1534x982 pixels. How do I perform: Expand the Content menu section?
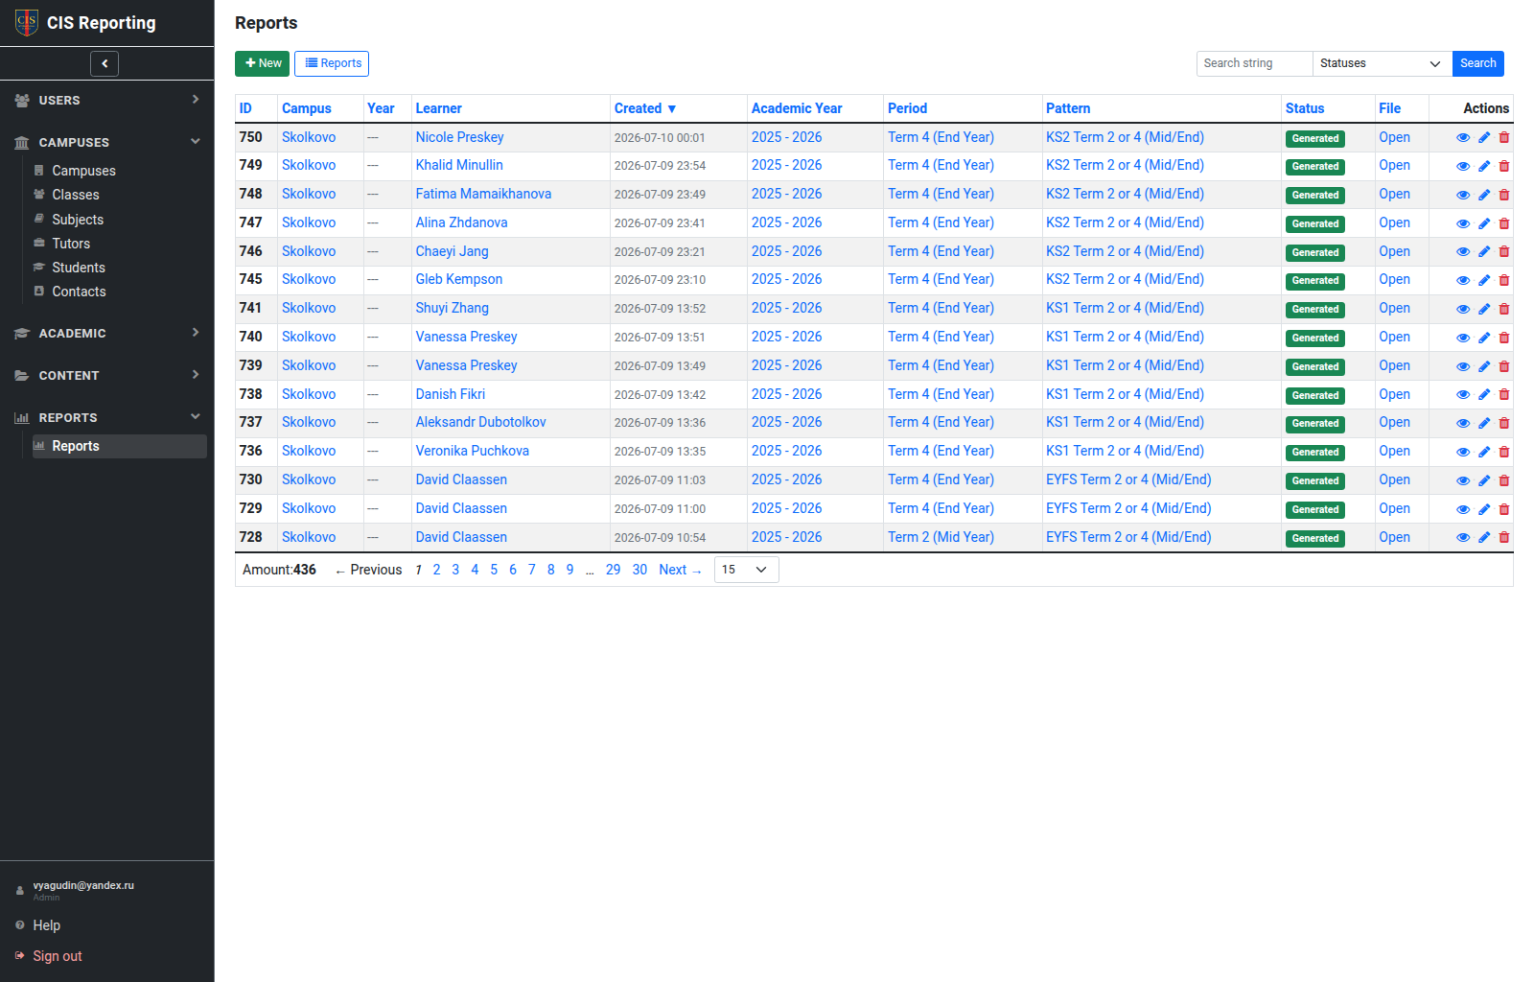(x=106, y=375)
